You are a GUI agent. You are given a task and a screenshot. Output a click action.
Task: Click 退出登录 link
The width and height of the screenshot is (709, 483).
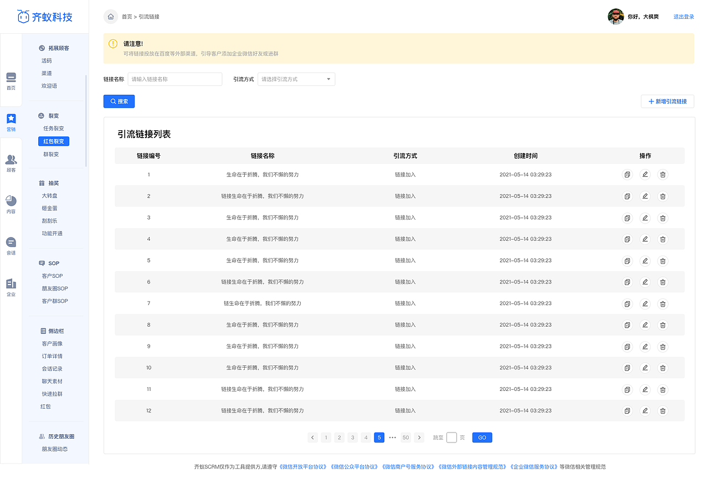click(684, 17)
